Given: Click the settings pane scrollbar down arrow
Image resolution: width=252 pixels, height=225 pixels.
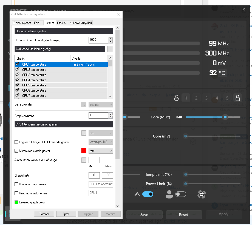Looking at the screenshot, I should pos(117,206).
